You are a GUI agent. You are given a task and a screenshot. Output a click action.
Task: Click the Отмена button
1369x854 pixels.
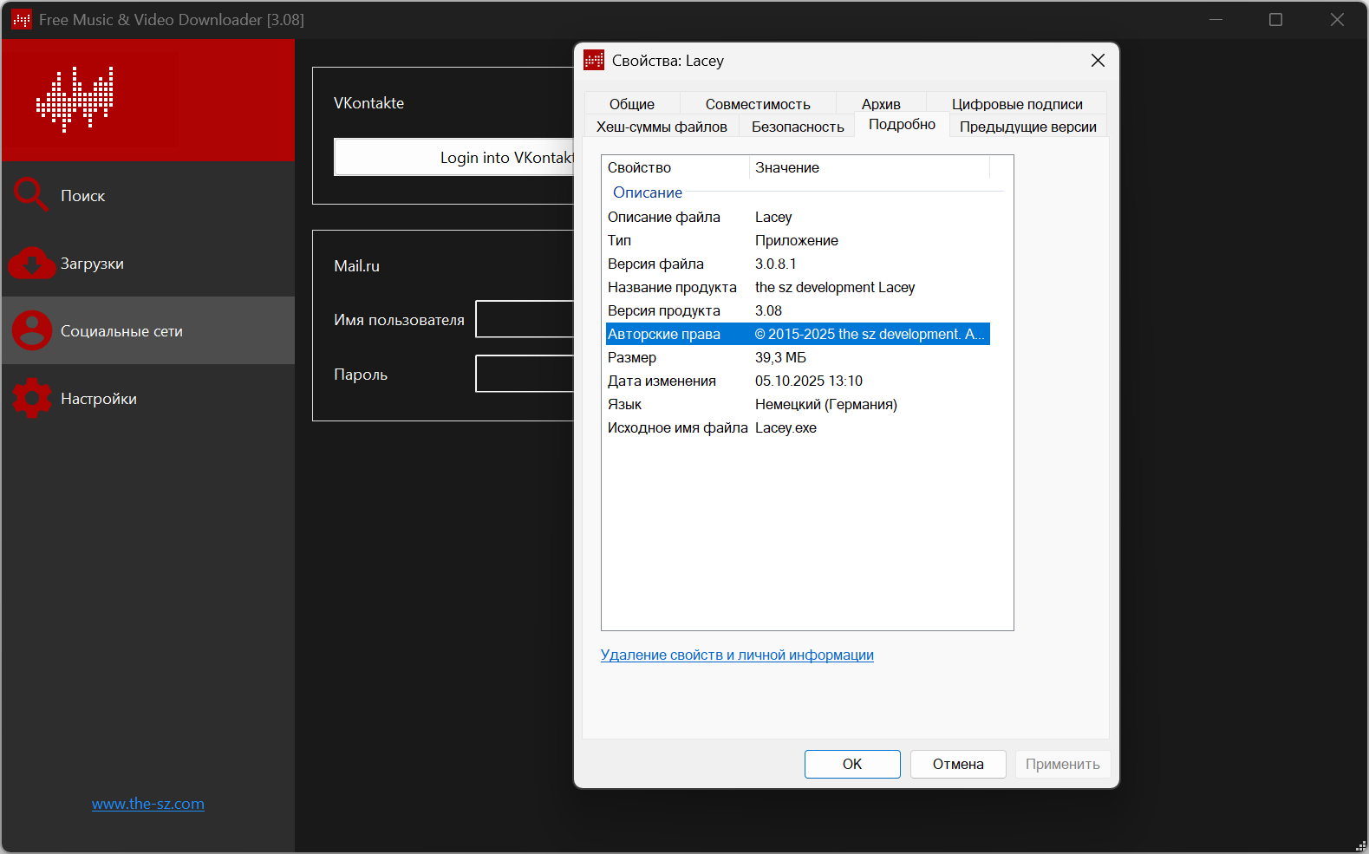click(x=957, y=764)
